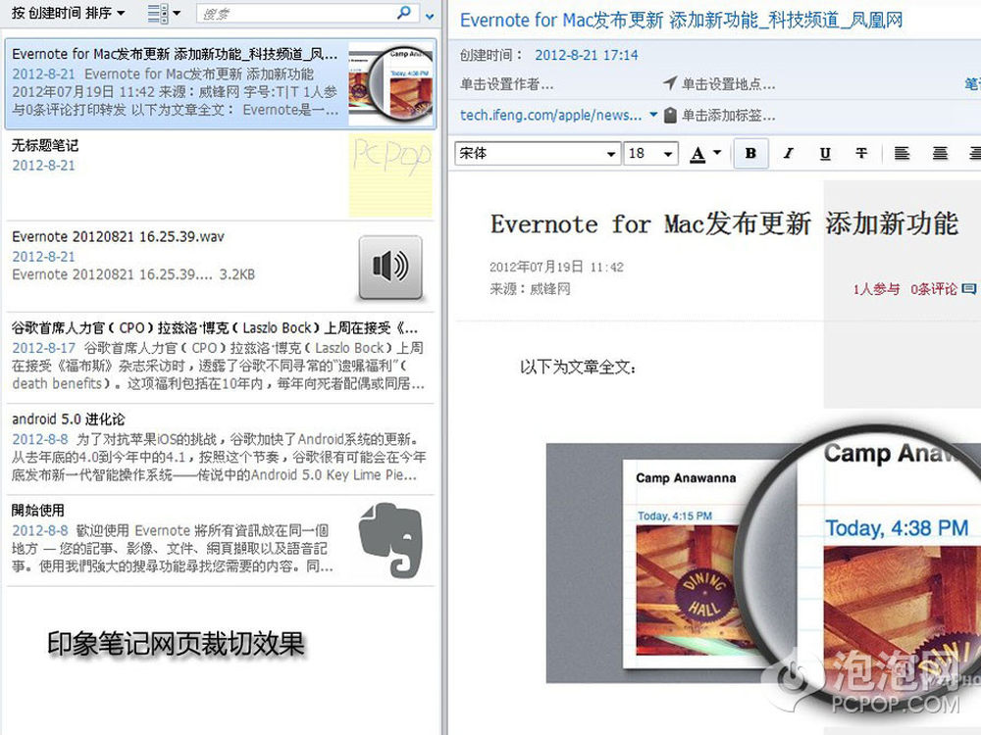Click the tag icon beside 单击添加标签

(x=670, y=116)
